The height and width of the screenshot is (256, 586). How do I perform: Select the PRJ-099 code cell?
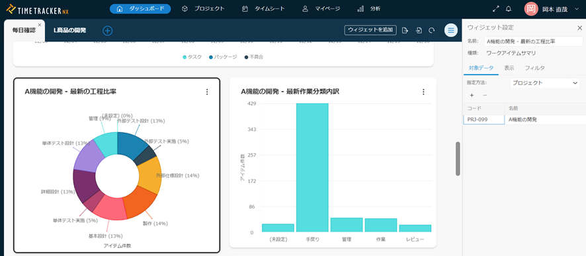[x=483, y=119]
